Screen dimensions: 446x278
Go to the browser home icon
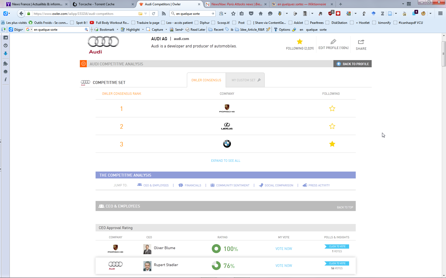[261, 14]
